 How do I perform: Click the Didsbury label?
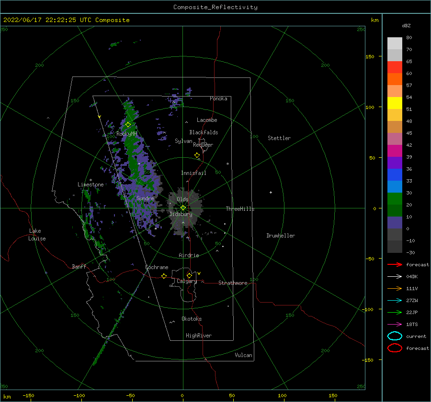181,214
